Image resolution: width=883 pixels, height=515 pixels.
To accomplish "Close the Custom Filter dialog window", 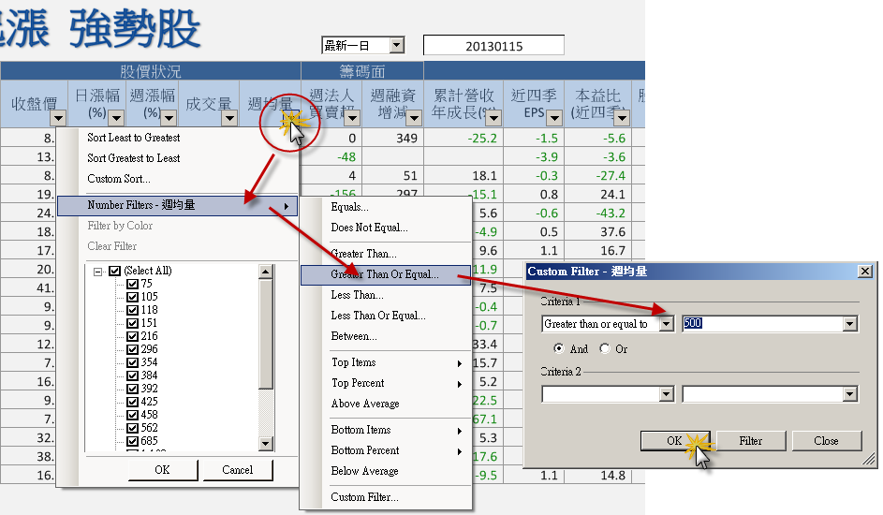I will click(864, 272).
